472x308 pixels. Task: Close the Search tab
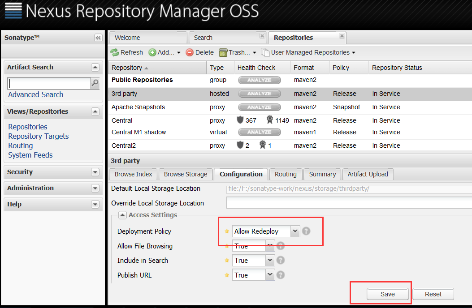(x=262, y=36)
